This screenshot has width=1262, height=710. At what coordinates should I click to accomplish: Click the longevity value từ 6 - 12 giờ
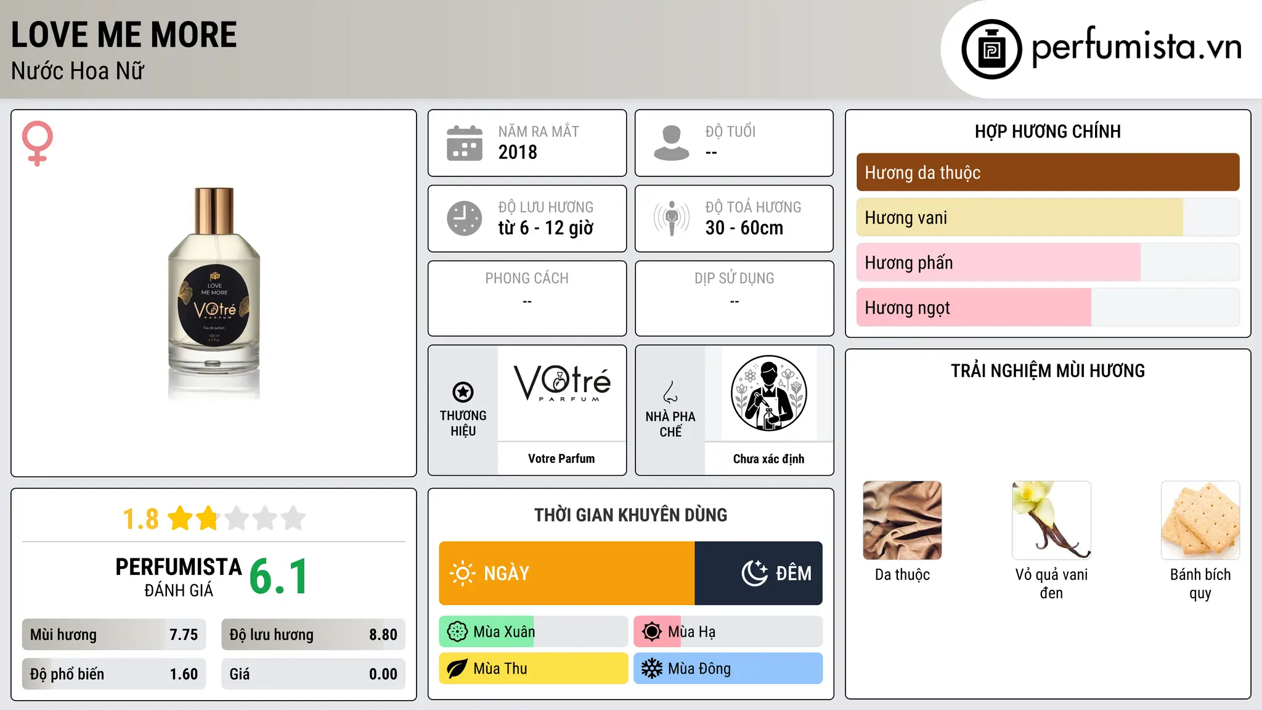(546, 228)
